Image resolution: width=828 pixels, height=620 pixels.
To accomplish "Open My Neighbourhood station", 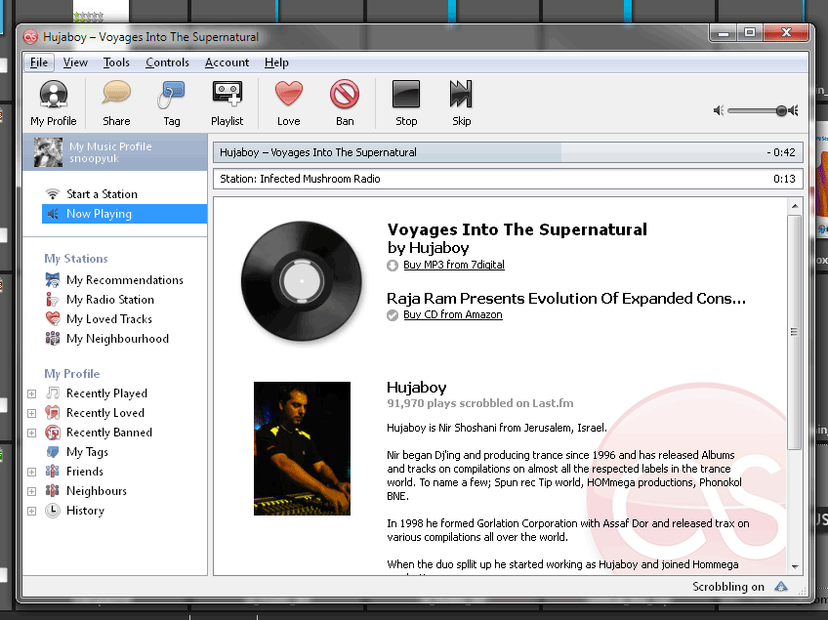I will (x=117, y=339).
